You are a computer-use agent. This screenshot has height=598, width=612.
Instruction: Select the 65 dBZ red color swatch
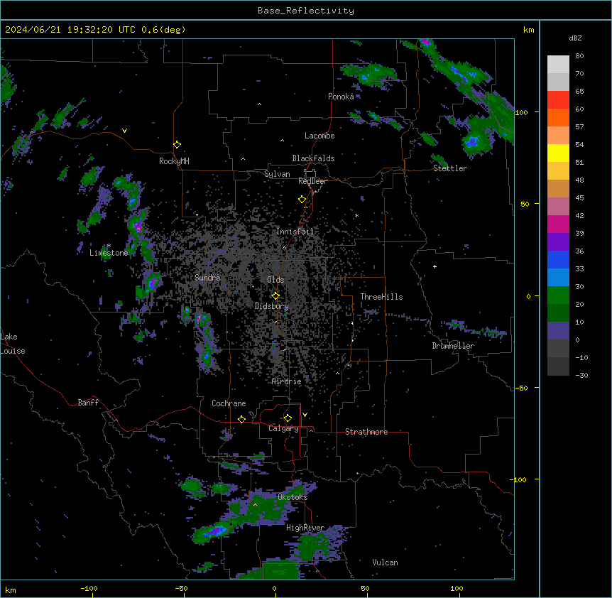558,99
